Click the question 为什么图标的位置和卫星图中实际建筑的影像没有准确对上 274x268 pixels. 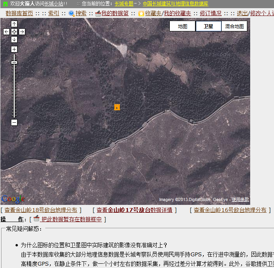coord(94,245)
